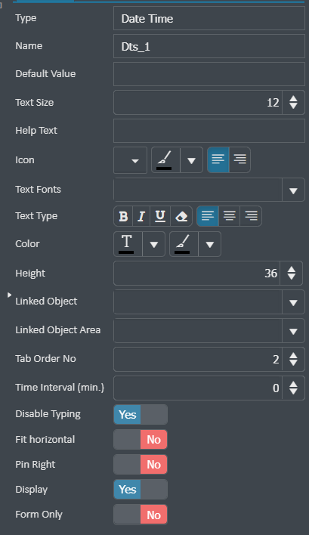Toggle the Pin Right switch

click(x=141, y=465)
